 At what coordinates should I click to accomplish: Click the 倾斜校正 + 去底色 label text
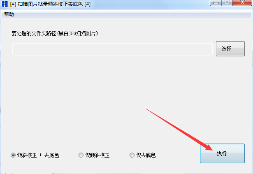(38, 155)
